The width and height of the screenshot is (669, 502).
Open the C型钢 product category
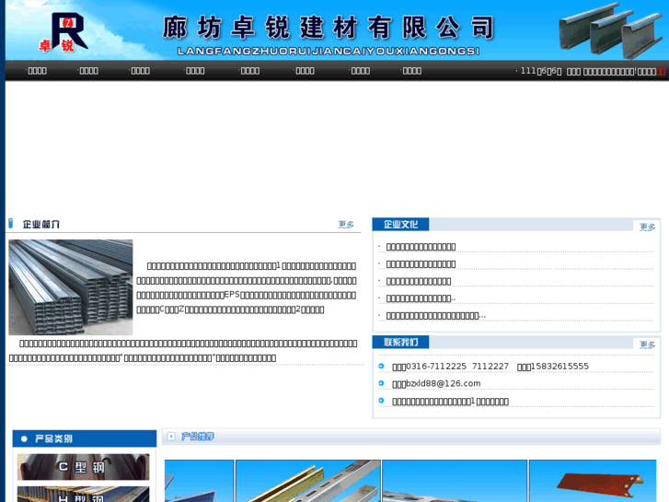pos(83,467)
